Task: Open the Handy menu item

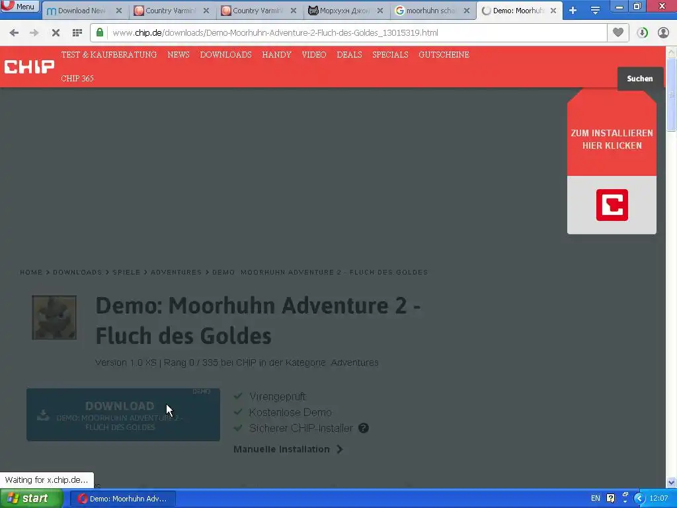Action: point(277,55)
